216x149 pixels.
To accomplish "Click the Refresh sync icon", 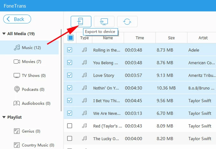I will pyautogui.click(x=127, y=21).
